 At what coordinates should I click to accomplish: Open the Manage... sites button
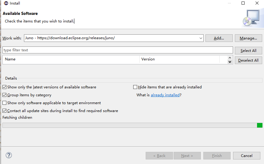(x=248, y=38)
